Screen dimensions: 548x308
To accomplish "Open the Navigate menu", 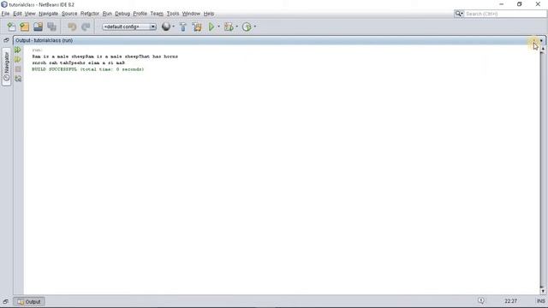I will point(48,14).
